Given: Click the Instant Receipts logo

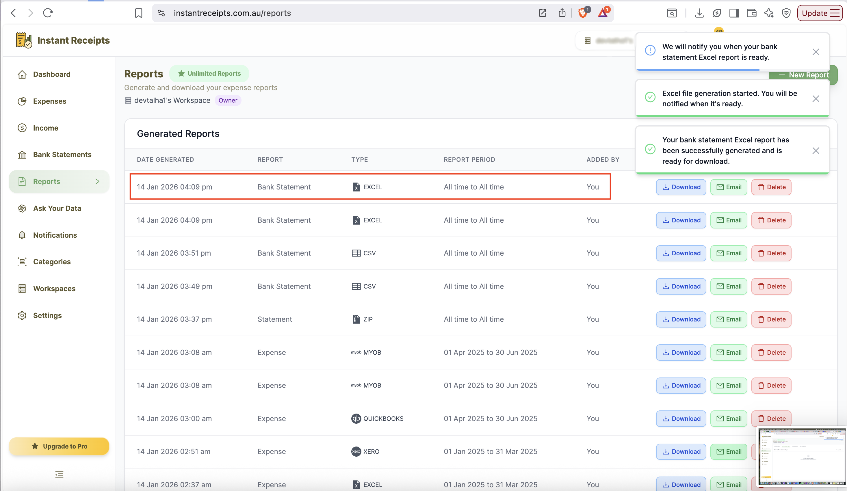Looking at the screenshot, I should [62, 40].
